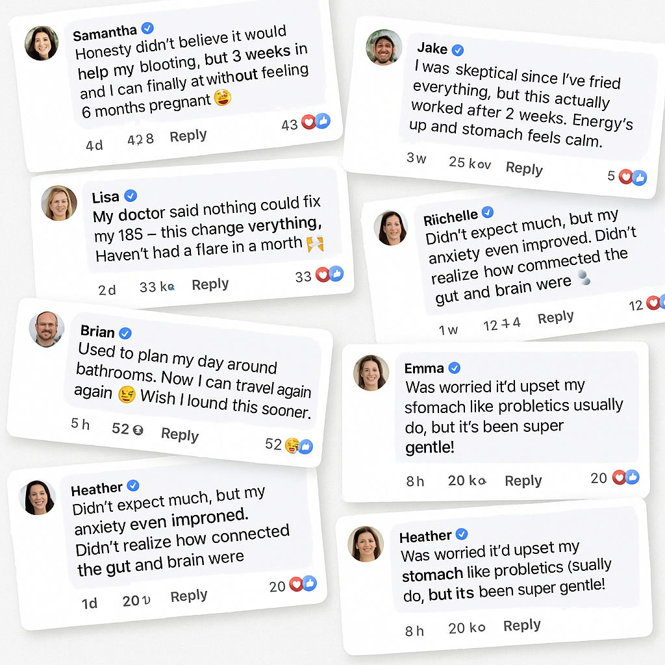Screen dimensions: 665x665
Task: Click Reply under Jake's comment
Action: click(523, 169)
